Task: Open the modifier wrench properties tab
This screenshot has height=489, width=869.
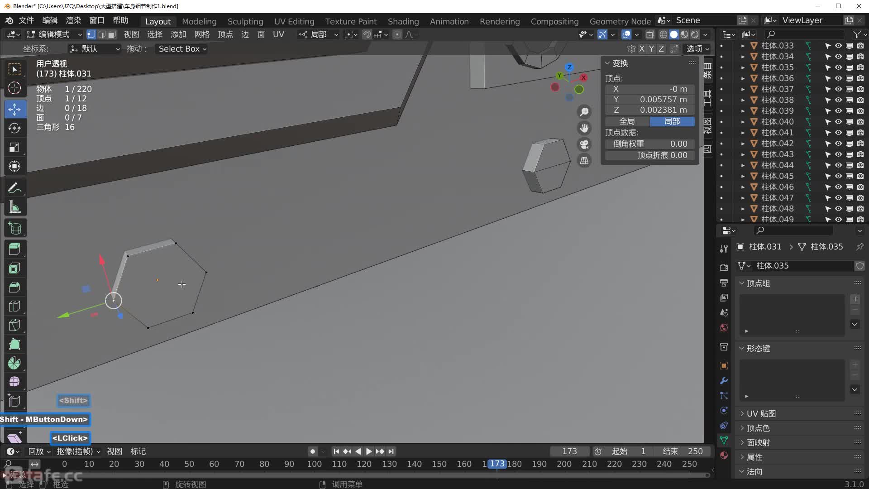Action: [x=724, y=380]
